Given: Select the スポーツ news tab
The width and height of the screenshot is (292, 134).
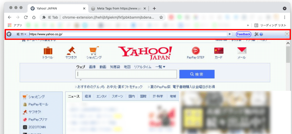Looking at the screenshot, I should pos(117,96).
